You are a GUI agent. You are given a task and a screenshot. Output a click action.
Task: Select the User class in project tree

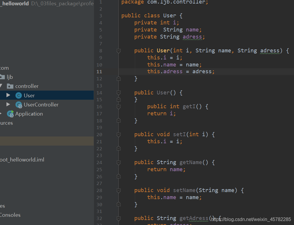coord(29,95)
